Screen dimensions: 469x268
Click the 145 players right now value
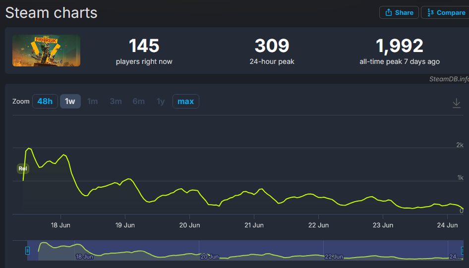144,46
